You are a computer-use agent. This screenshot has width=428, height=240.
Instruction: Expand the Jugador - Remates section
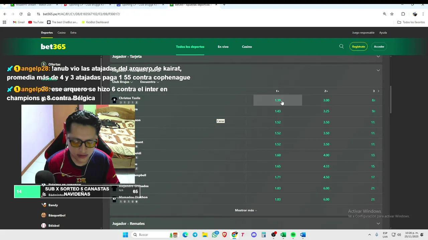pyautogui.click(x=378, y=224)
